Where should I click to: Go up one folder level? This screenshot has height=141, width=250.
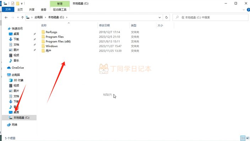pyautogui.click(x=22, y=17)
